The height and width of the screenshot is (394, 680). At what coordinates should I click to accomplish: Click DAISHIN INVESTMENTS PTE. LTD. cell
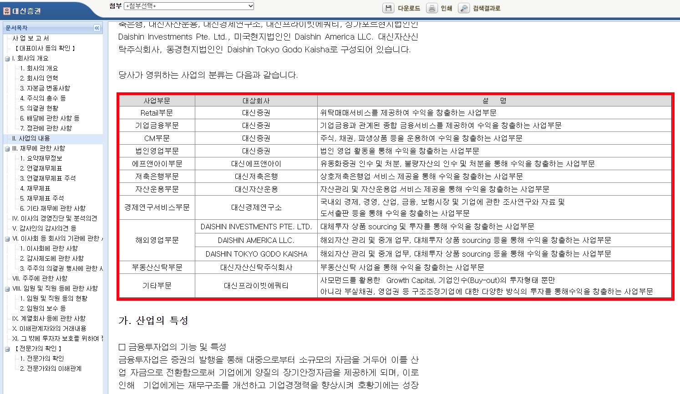click(256, 227)
